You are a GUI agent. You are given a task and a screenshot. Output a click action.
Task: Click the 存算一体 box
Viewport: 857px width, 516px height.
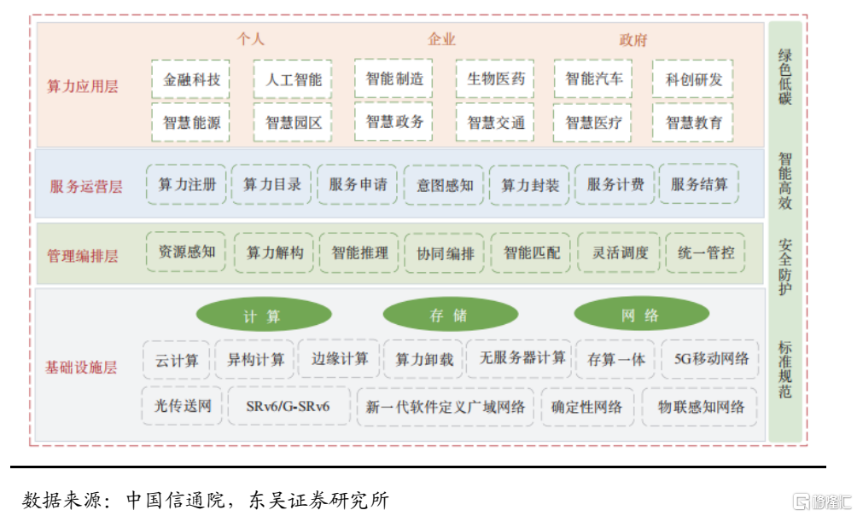click(616, 359)
